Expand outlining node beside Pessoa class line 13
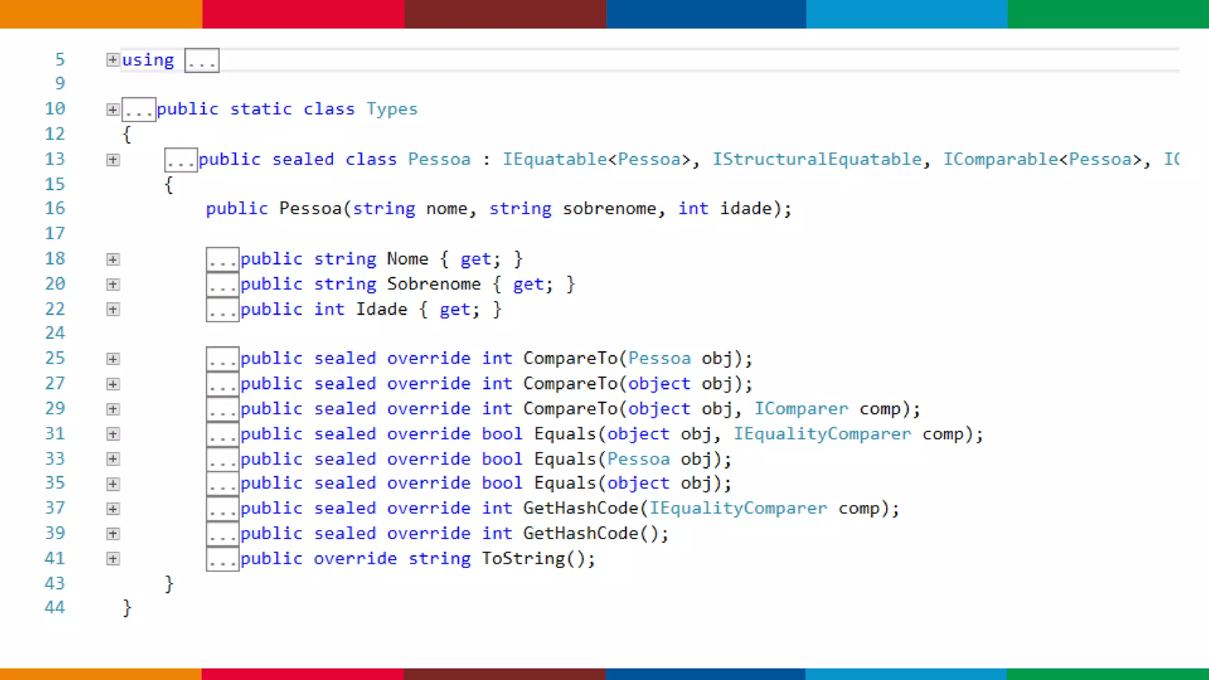The image size is (1209, 680). (113, 160)
